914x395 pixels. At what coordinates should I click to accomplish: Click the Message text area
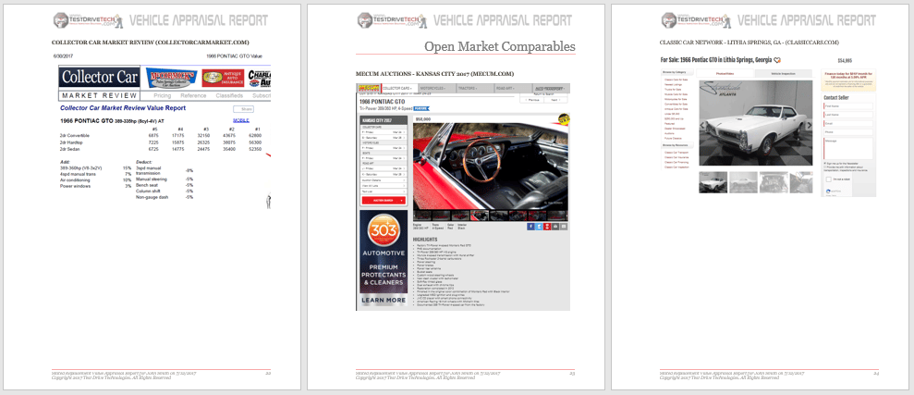click(848, 148)
